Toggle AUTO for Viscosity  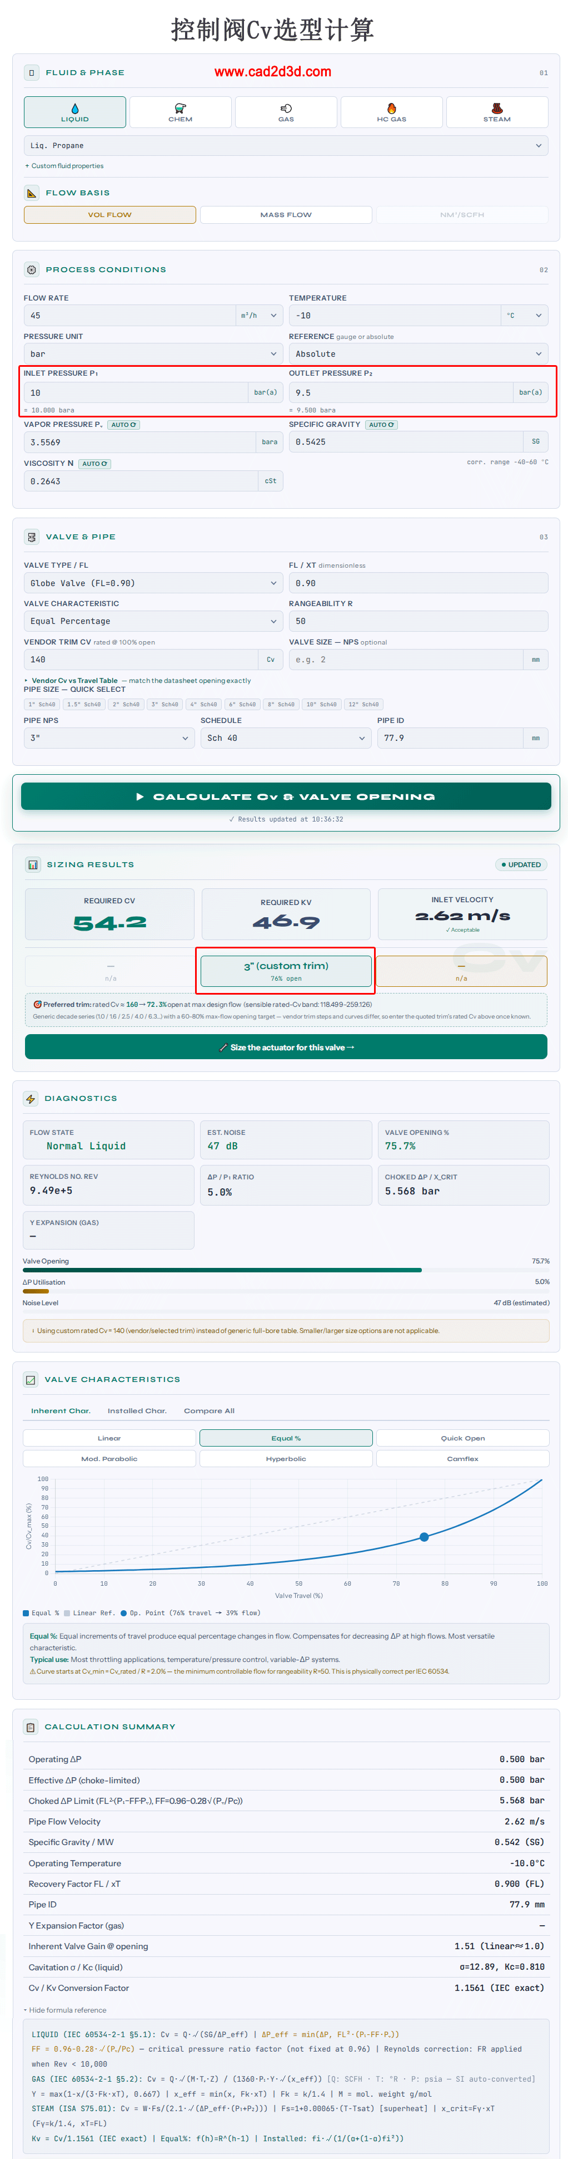coord(94,464)
